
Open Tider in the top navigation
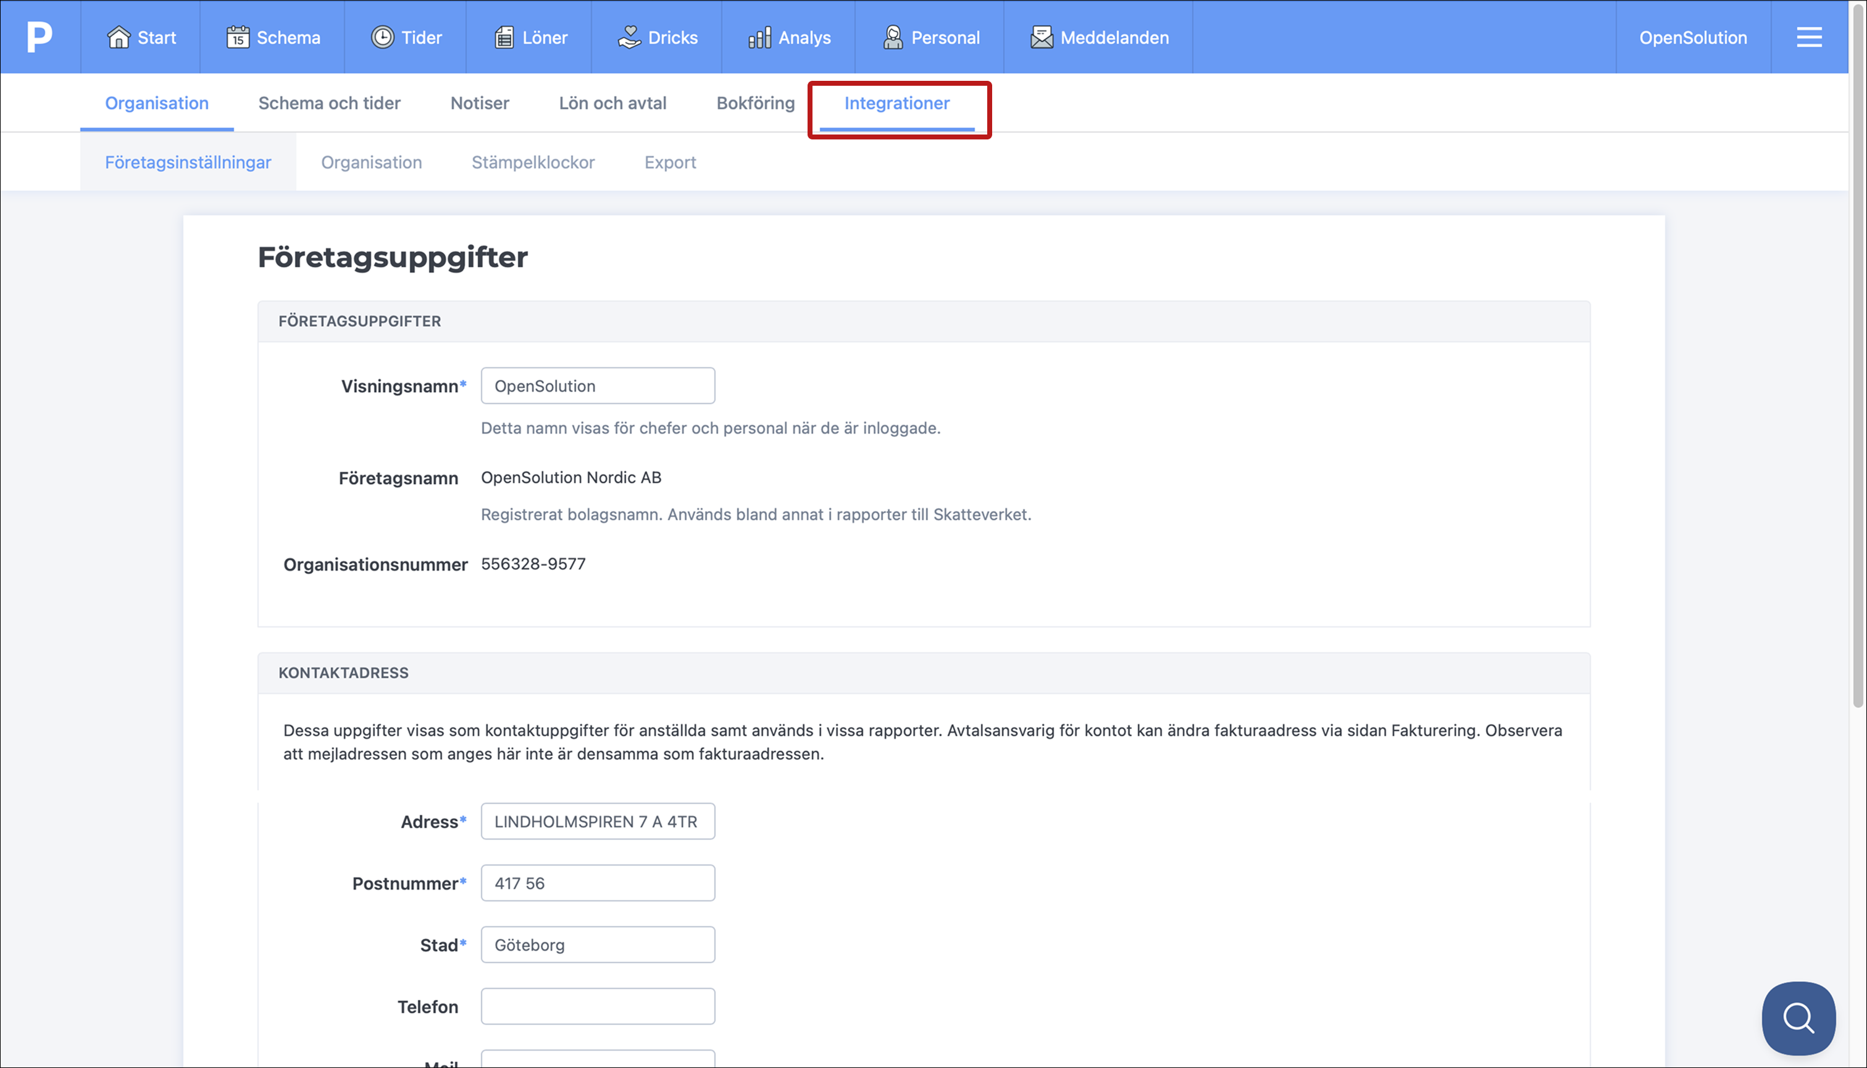(406, 38)
